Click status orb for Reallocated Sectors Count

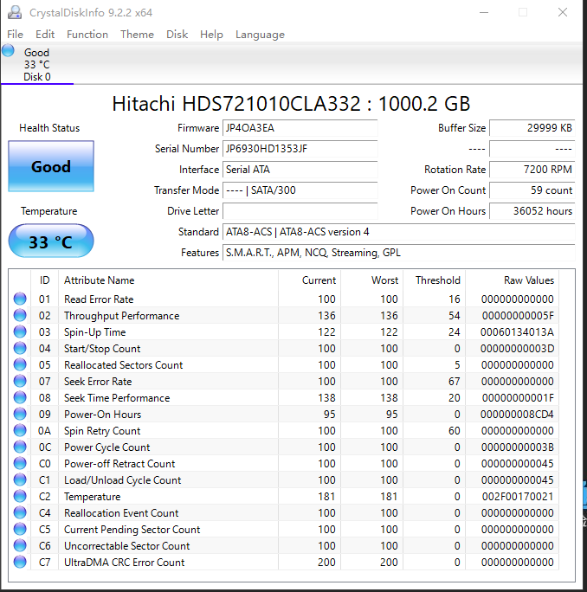point(20,364)
